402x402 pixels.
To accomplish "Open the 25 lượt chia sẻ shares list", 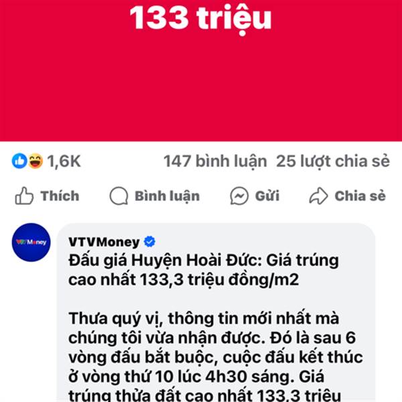I will tap(333, 161).
